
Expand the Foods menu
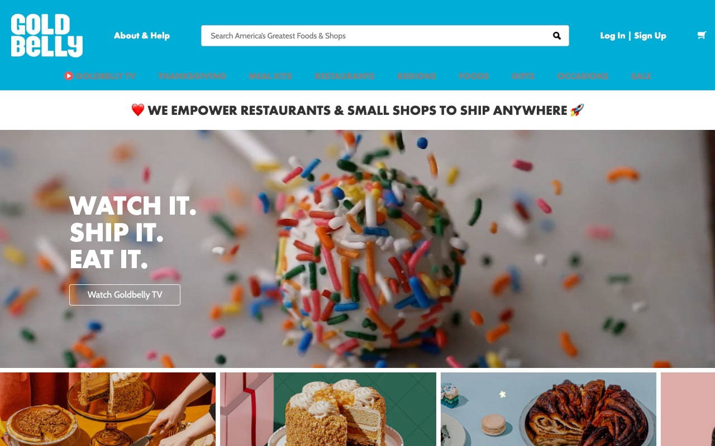click(474, 76)
